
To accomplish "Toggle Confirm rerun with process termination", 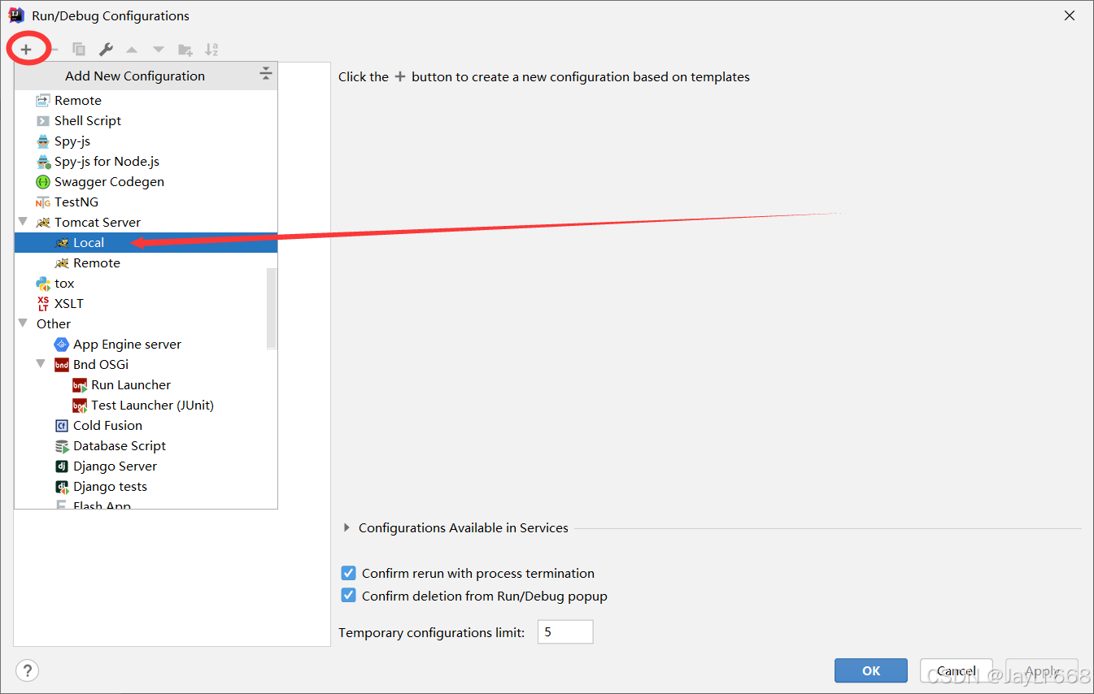I will coord(348,573).
